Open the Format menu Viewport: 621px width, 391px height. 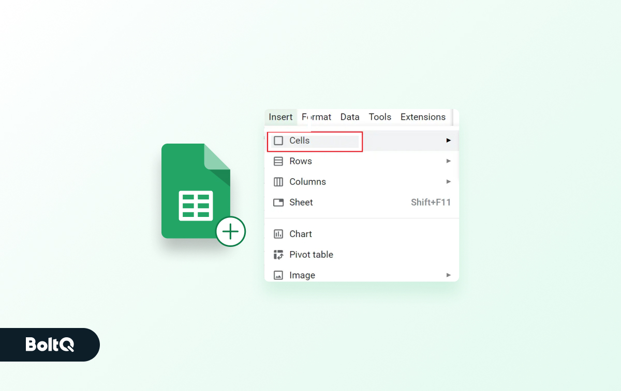tap(317, 117)
